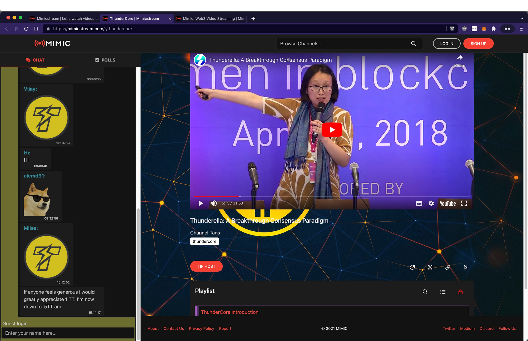Enter YouTube fullscreen mode
The height and width of the screenshot is (341, 528).
click(x=464, y=203)
